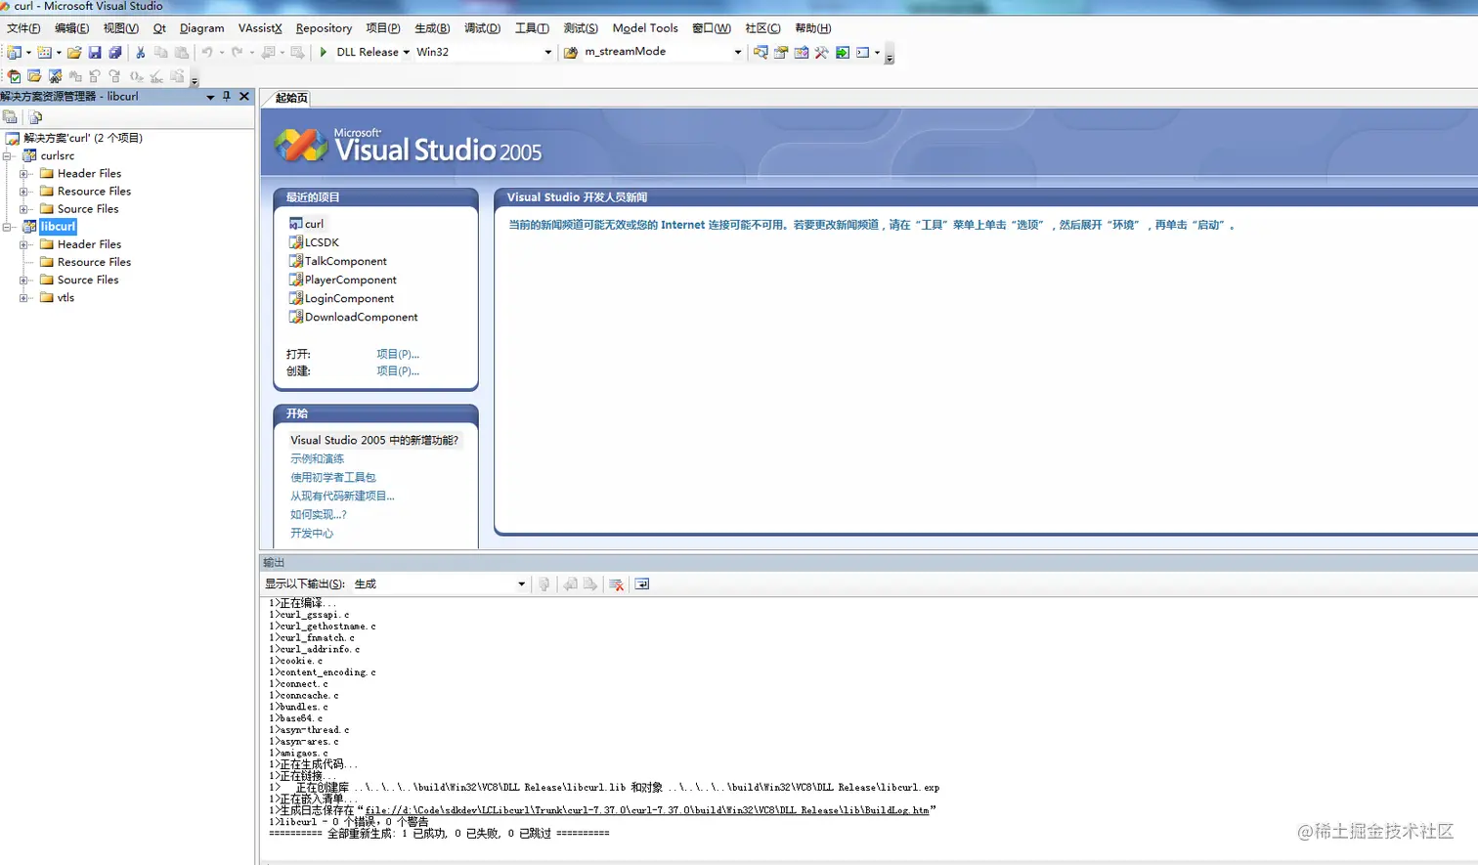The image size is (1478, 865).
Task: Open Solution Explorer via the magnifier toolbar icon
Action: [761, 52]
